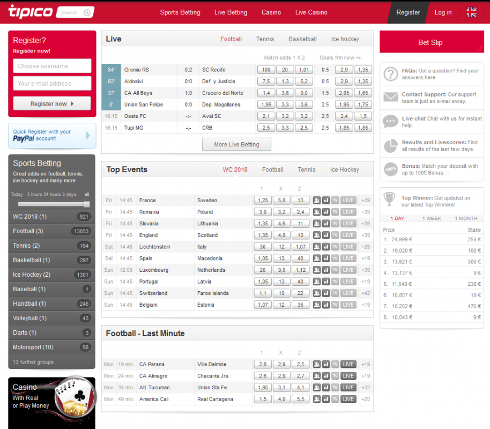The height and width of the screenshot is (429, 490).
Task: Click the Contact Support envelope icon
Action: coord(391,97)
